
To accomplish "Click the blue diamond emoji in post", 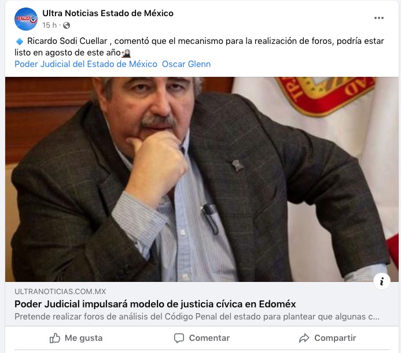I will (x=20, y=41).
